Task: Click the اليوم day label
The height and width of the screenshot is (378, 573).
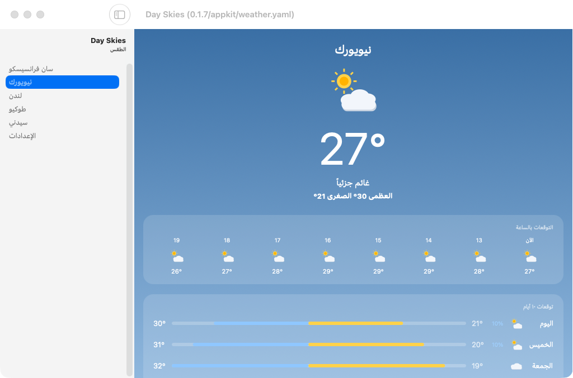Action: 546,324
